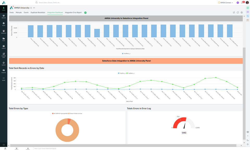Click the purple plus create button
Image resolution: width=250 pixels, height=150 pixels.
(x=238, y=3)
